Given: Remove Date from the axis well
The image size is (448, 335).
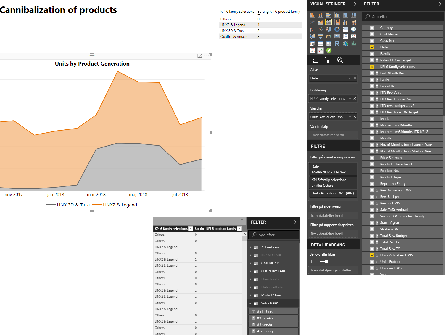Looking at the screenshot, I should (x=355, y=78).
